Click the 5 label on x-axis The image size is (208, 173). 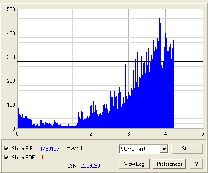tap(203, 133)
